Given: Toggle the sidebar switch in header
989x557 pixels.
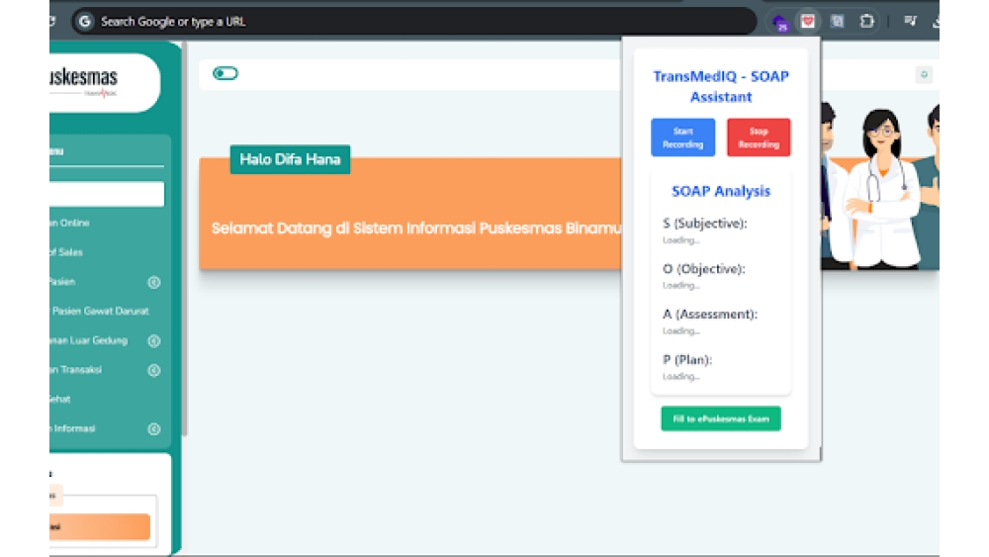Looking at the screenshot, I should [225, 73].
